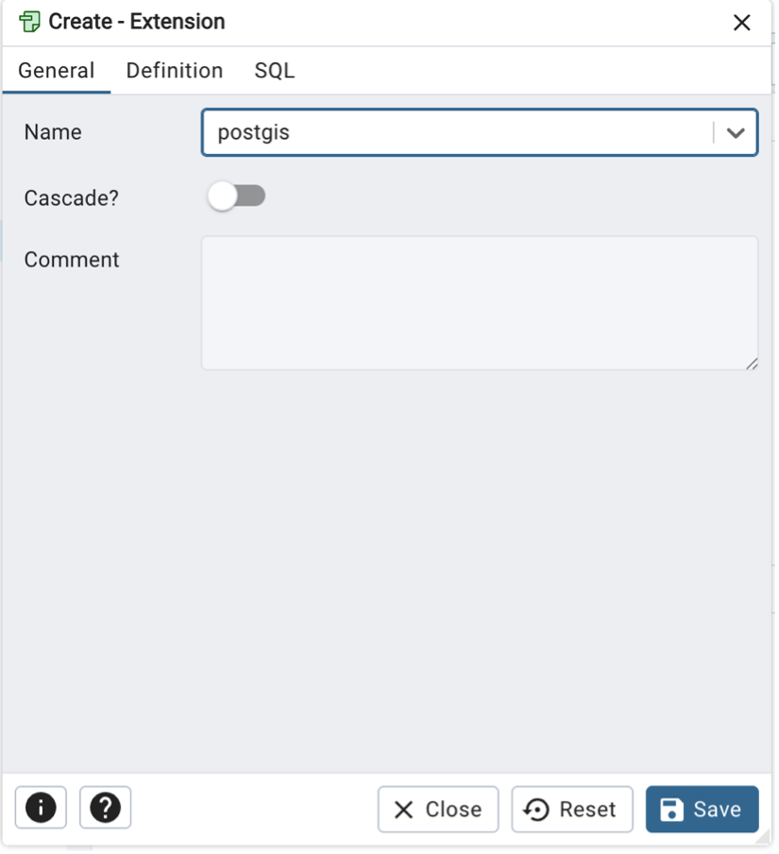Select the General tab
This screenshot has height=854, width=779.
(57, 71)
